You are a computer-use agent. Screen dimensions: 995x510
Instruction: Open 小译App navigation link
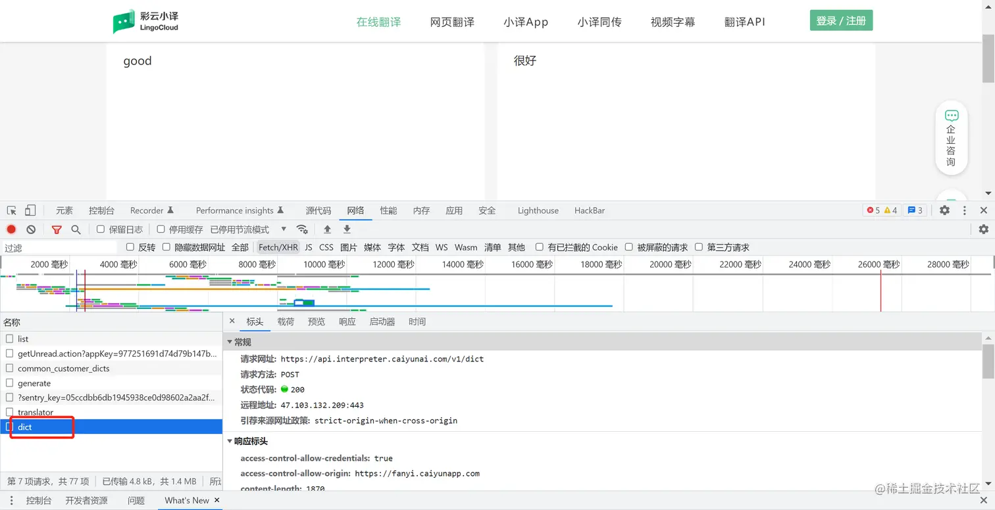[x=526, y=22]
